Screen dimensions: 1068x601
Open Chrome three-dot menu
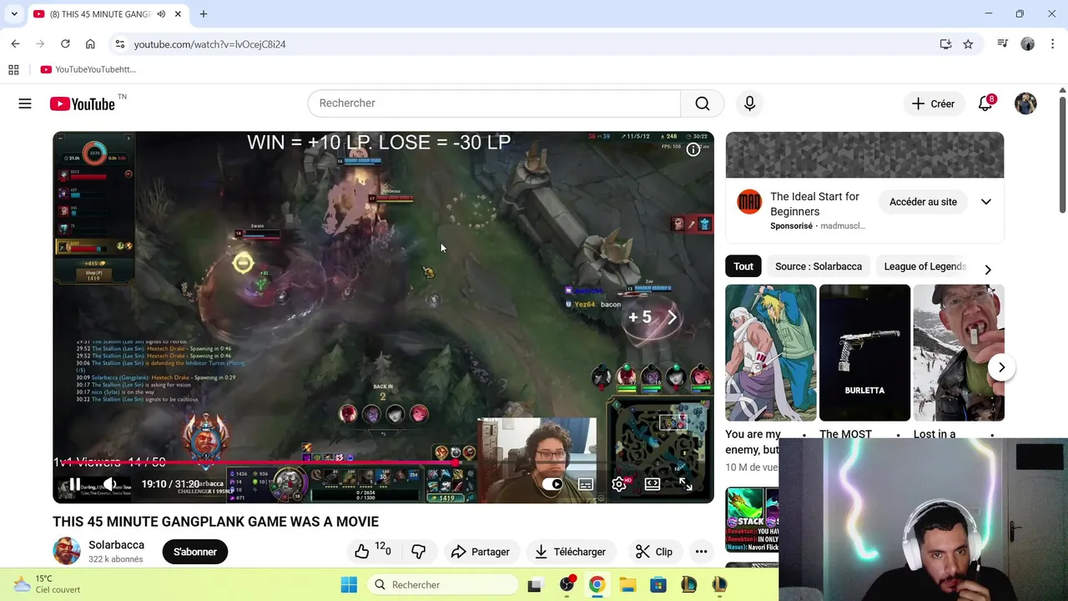[x=1052, y=44]
